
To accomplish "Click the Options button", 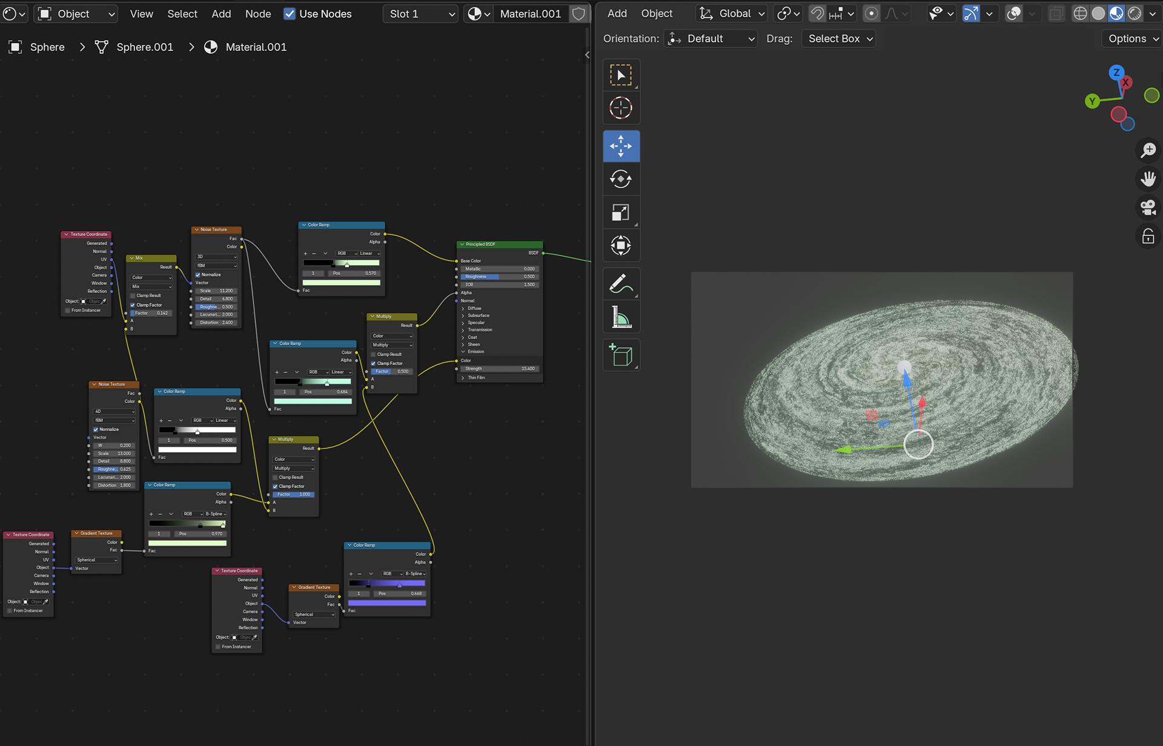I will [1130, 39].
